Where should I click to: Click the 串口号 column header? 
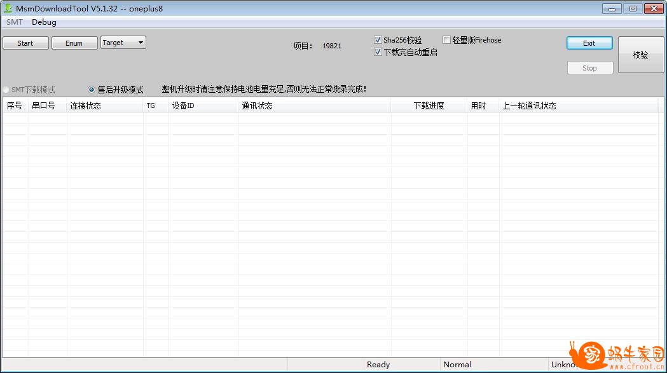click(x=48, y=105)
